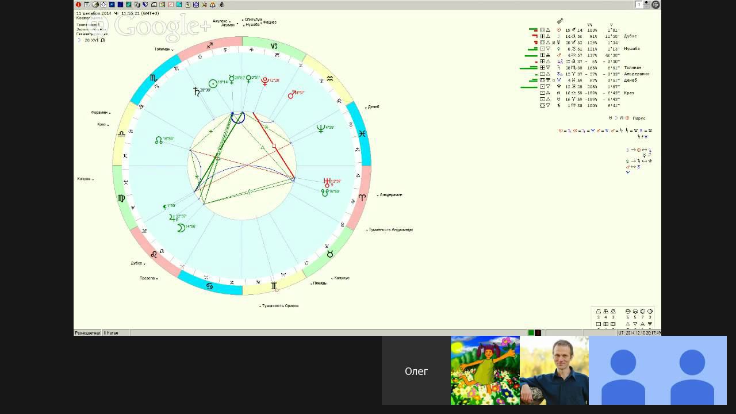736x414 pixels.
Task: Select the Scorpio sign in cyan sector
Action: point(153,78)
